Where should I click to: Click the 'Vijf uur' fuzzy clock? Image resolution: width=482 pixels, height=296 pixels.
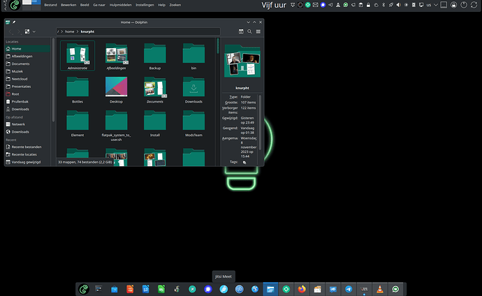click(x=274, y=5)
